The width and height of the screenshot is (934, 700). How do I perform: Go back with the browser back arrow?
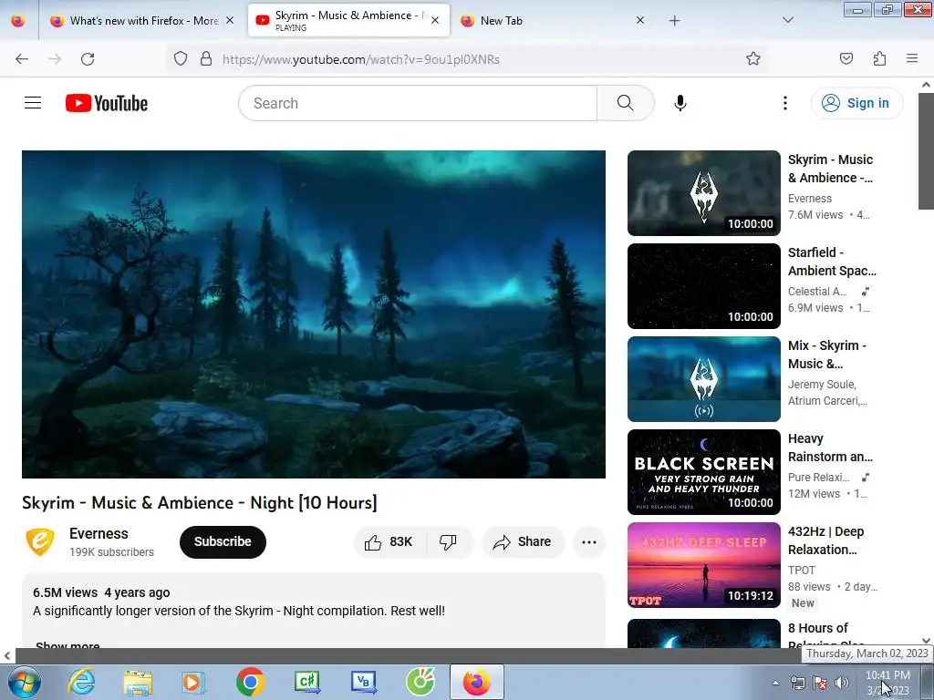[22, 59]
